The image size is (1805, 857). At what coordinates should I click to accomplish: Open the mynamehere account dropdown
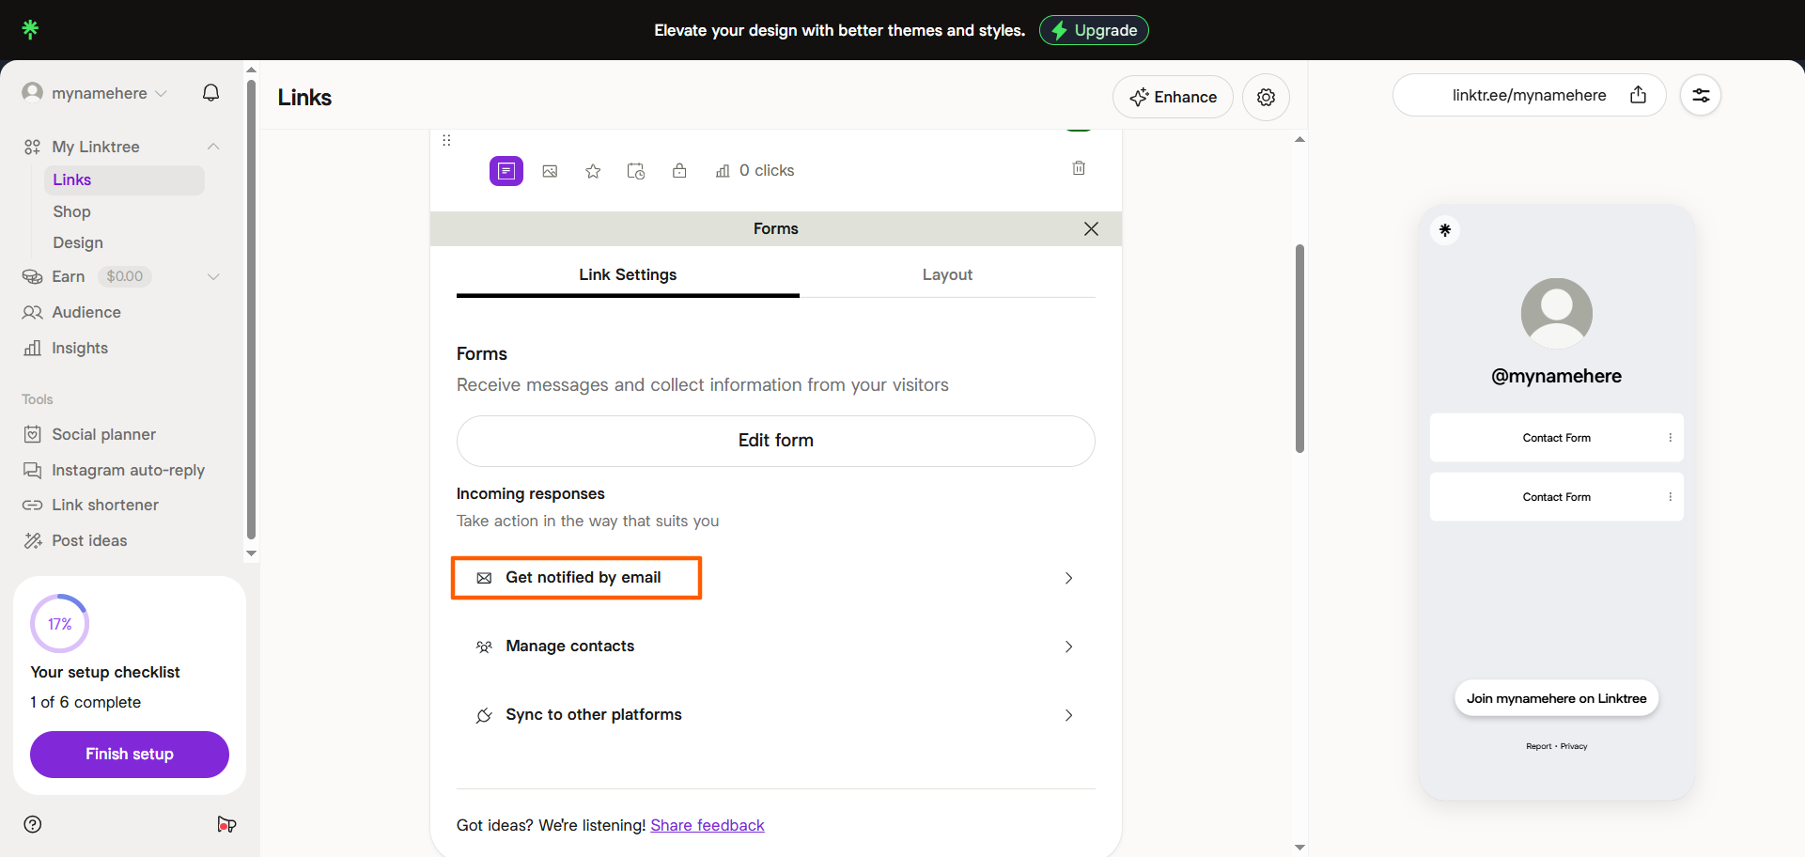pos(95,93)
